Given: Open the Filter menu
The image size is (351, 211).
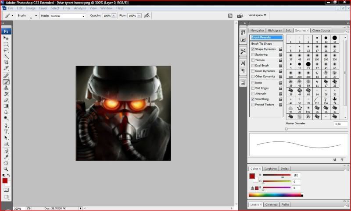Looking at the screenshot, I should 67,8.
